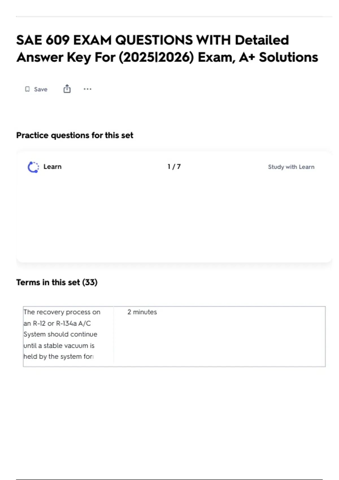This screenshot has height=480, width=339.
Task: Open the three-dot more options menu
Action: 87,89
